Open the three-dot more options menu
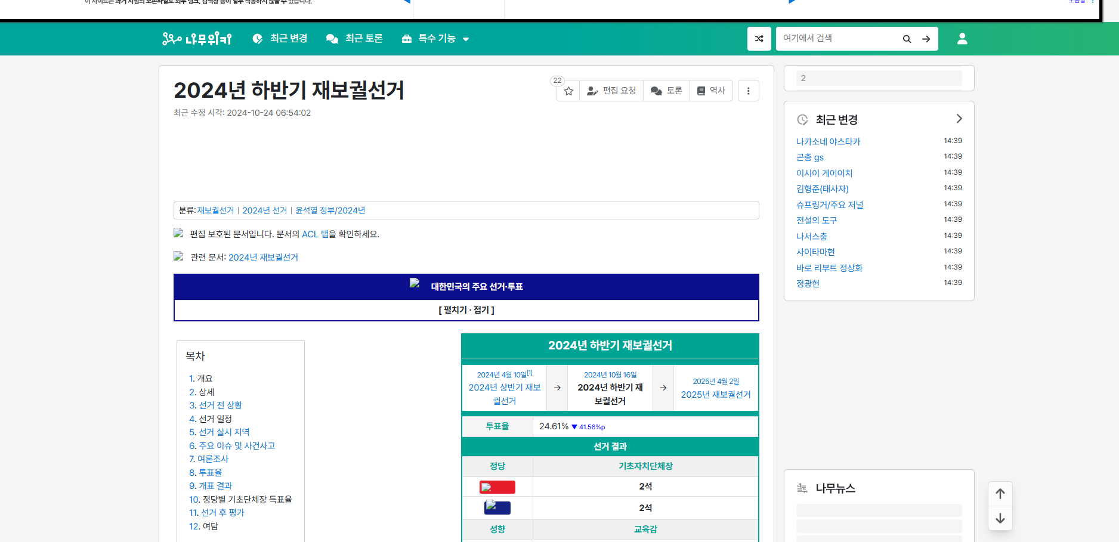This screenshot has width=1119, height=542. coord(749,91)
